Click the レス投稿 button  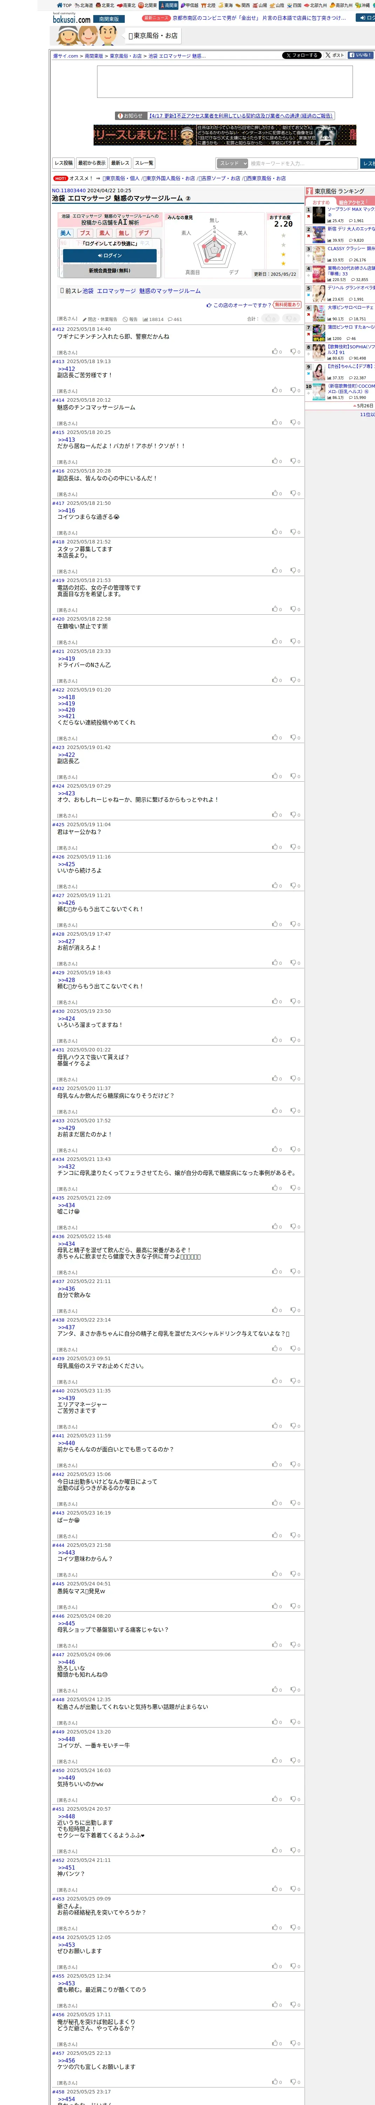click(x=63, y=163)
